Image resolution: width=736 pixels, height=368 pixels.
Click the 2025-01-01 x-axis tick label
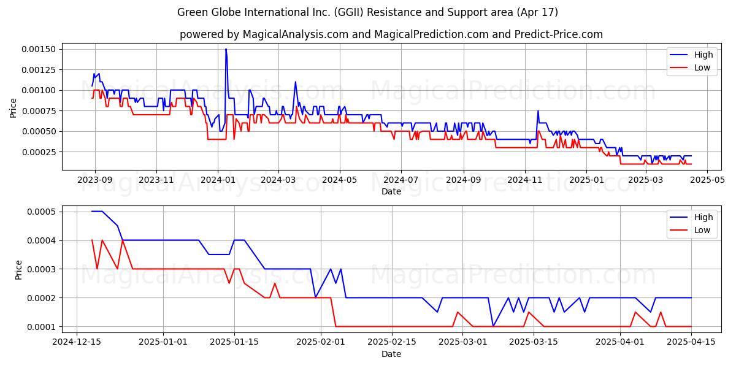click(x=163, y=343)
